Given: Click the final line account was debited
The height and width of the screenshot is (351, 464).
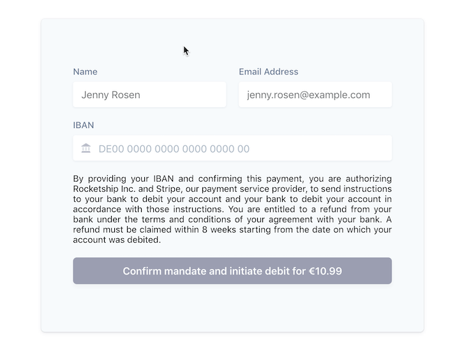Looking at the screenshot, I should coord(117,240).
